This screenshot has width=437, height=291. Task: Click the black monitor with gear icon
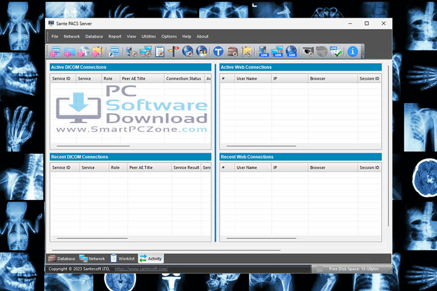[308, 52]
